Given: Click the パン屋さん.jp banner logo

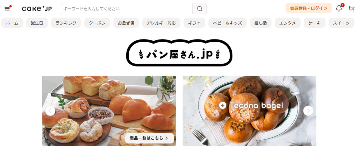Looking at the screenshot, I should 179,53.
